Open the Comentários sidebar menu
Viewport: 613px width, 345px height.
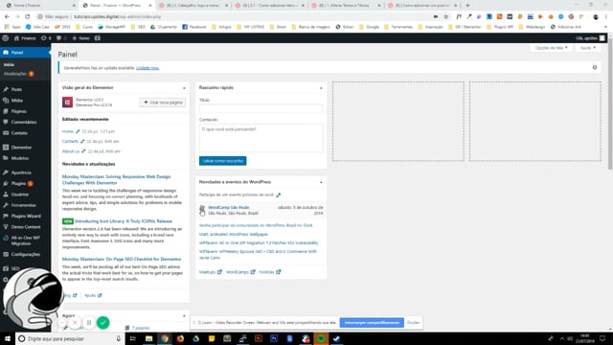point(23,122)
